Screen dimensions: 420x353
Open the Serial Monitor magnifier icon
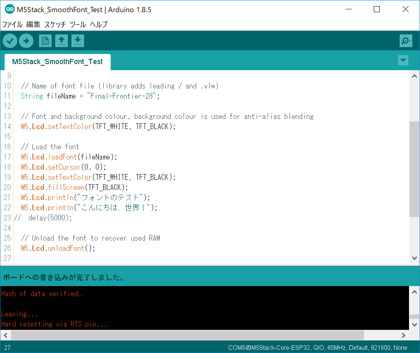[x=405, y=41]
